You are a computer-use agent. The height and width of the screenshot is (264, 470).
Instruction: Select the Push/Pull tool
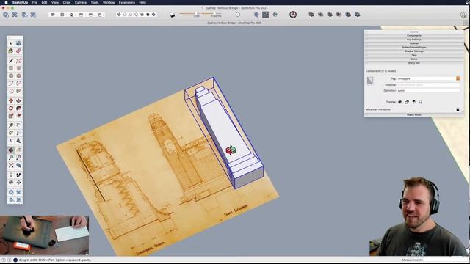18,100
